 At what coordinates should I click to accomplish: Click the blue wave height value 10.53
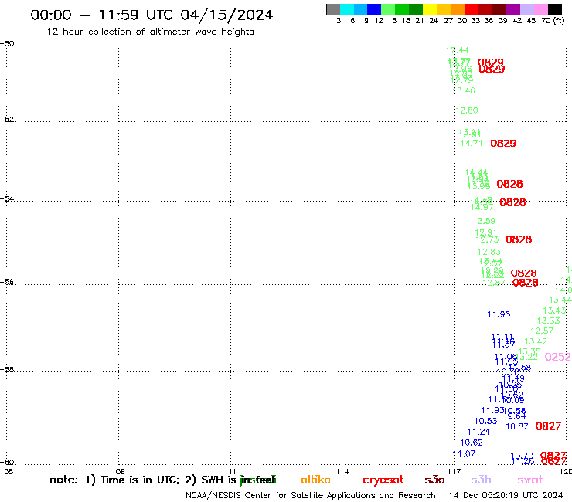pyautogui.click(x=485, y=421)
